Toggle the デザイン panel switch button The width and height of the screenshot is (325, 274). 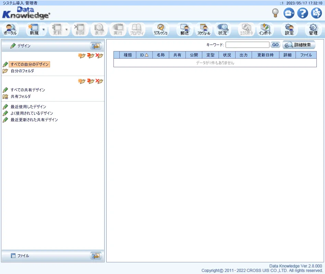point(96,46)
